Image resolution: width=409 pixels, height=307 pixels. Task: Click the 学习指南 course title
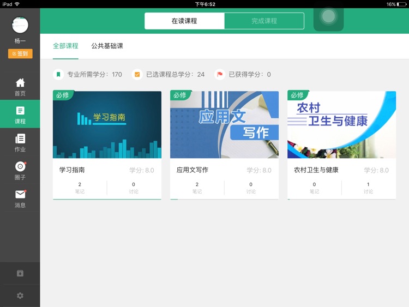tap(72, 170)
